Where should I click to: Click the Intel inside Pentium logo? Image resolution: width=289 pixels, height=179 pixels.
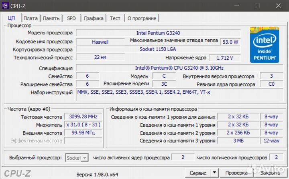pos(265,45)
